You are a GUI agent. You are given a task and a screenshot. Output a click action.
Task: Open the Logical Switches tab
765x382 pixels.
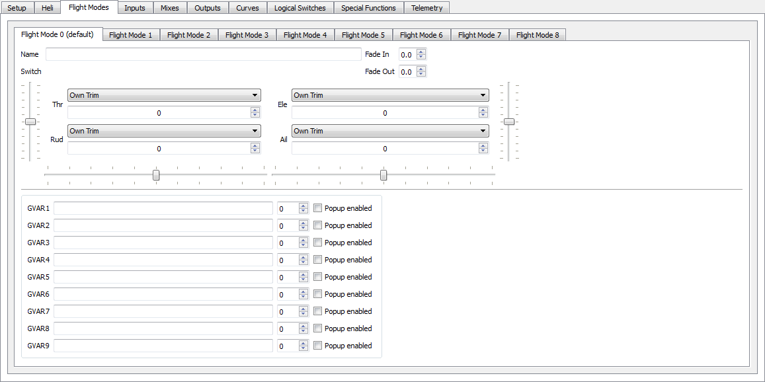pos(300,8)
